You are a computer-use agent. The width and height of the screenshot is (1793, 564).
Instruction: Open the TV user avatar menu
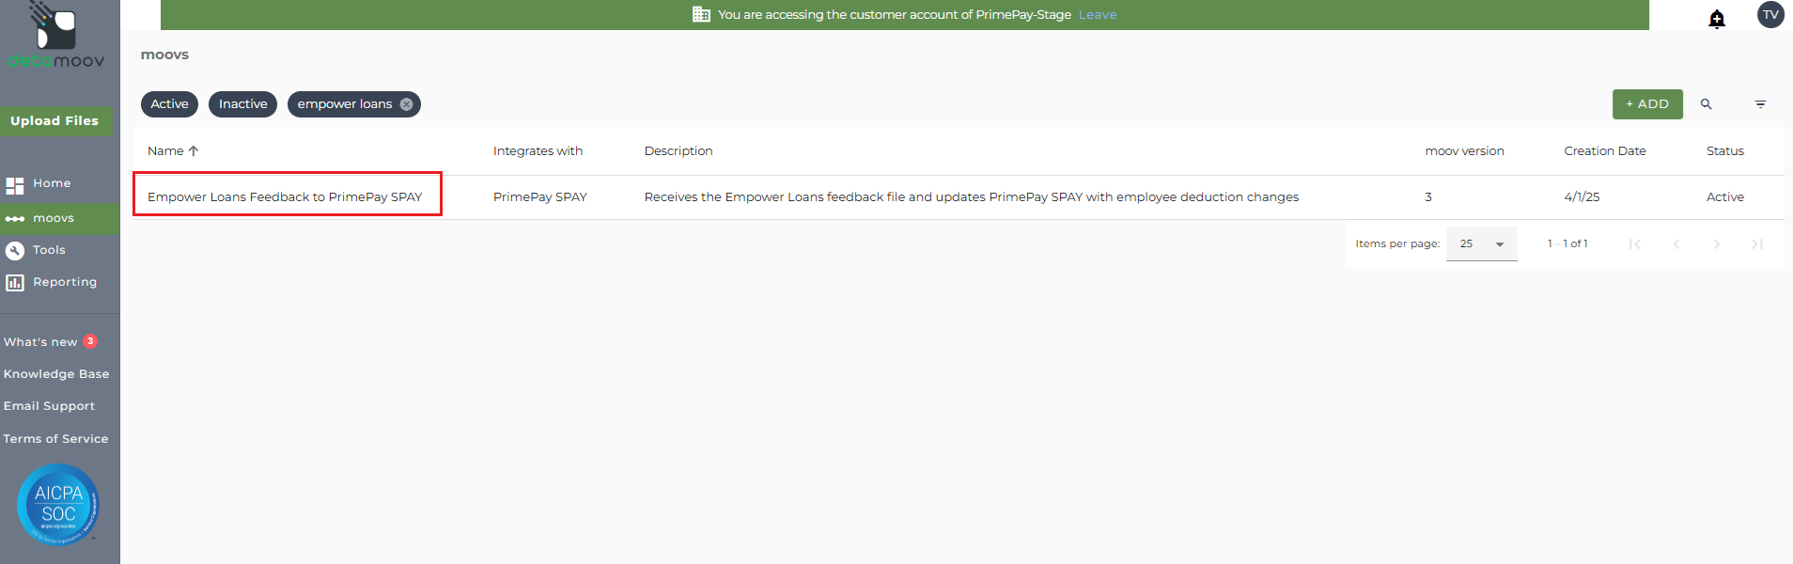pos(1770,15)
